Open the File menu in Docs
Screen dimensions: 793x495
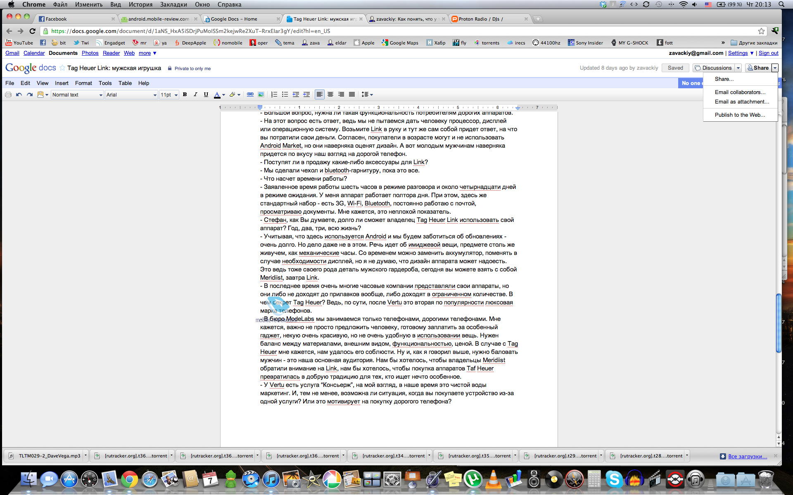10,83
